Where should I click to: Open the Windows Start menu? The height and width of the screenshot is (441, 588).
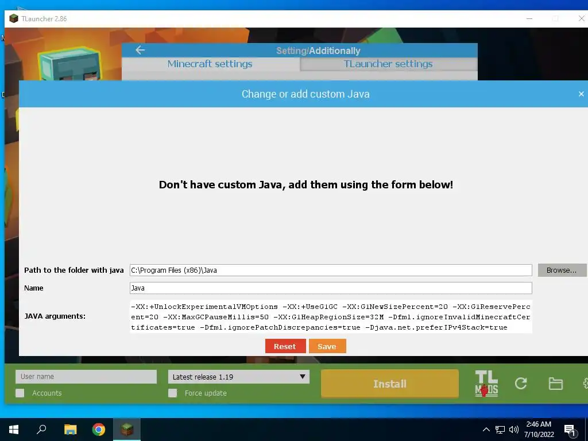[x=14, y=430]
